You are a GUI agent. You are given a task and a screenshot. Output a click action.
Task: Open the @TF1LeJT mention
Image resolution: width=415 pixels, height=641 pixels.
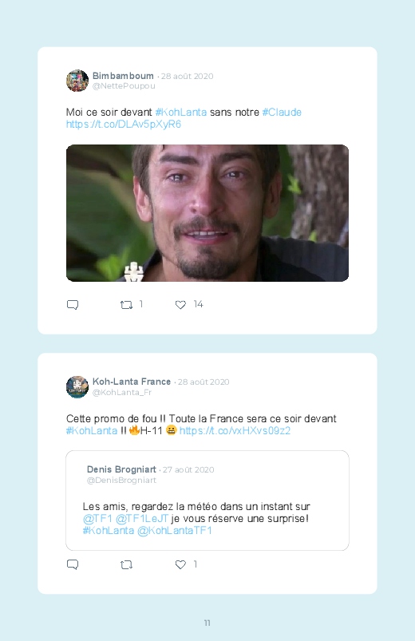pos(142,519)
